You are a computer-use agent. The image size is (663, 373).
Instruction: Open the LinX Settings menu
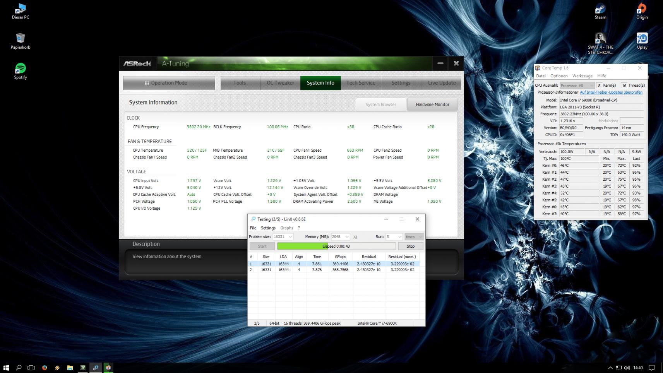point(268,228)
